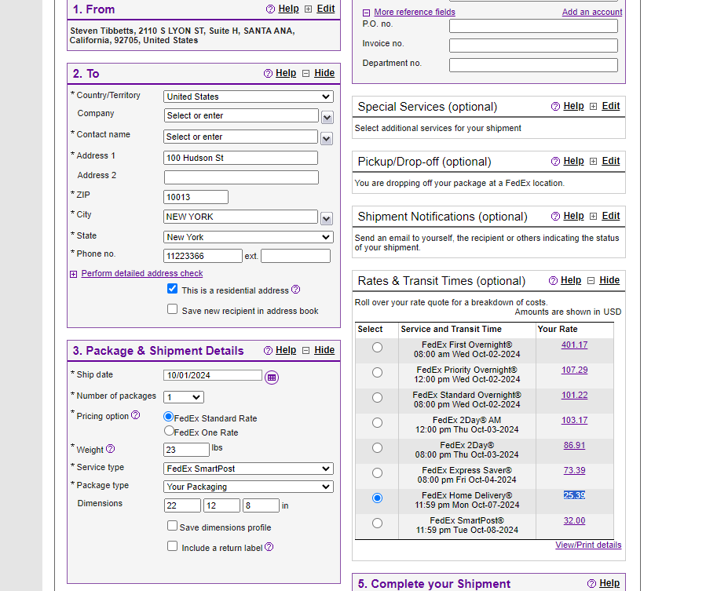Click minus icon beside To Hide
The width and height of the screenshot is (717, 591).
(306, 74)
